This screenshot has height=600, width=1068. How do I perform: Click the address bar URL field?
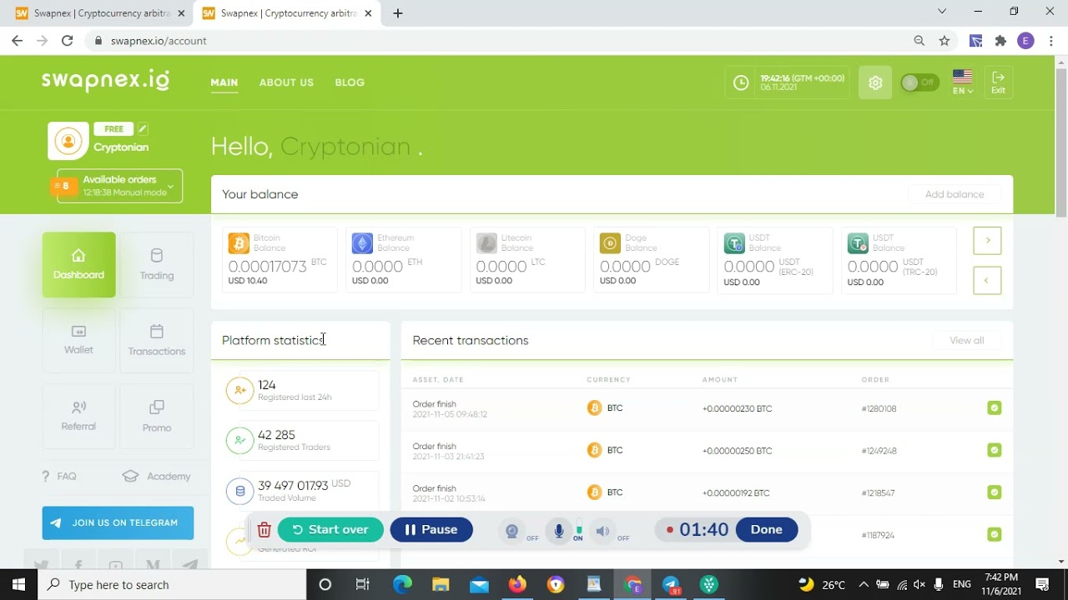pyautogui.click(x=501, y=41)
